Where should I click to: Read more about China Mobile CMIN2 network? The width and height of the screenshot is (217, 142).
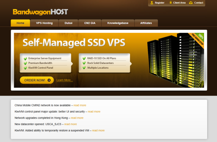pos(80,105)
